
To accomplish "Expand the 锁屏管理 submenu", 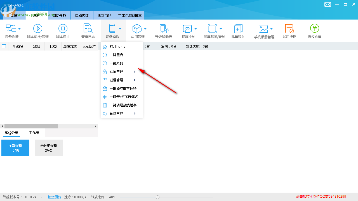I will tap(116, 71).
